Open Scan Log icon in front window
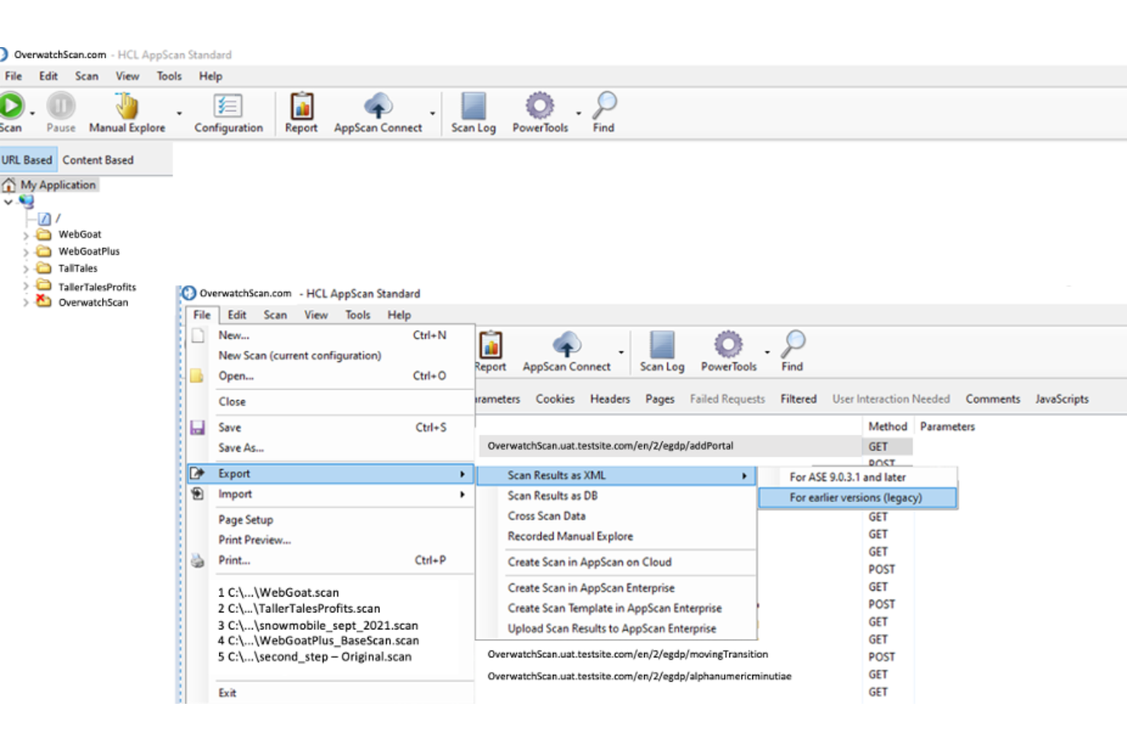This screenshot has width=1127, height=751. (662, 344)
